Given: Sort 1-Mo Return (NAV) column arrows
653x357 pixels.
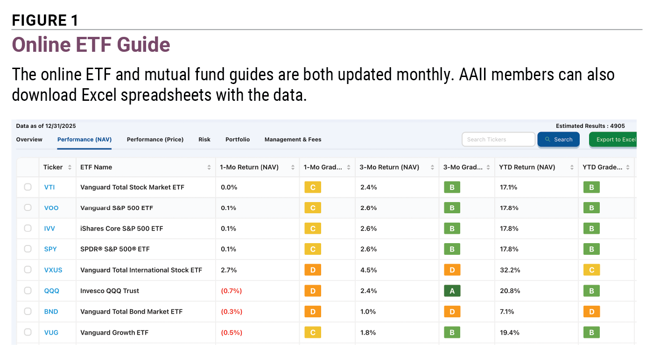Looking at the screenshot, I should (x=293, y=168).
